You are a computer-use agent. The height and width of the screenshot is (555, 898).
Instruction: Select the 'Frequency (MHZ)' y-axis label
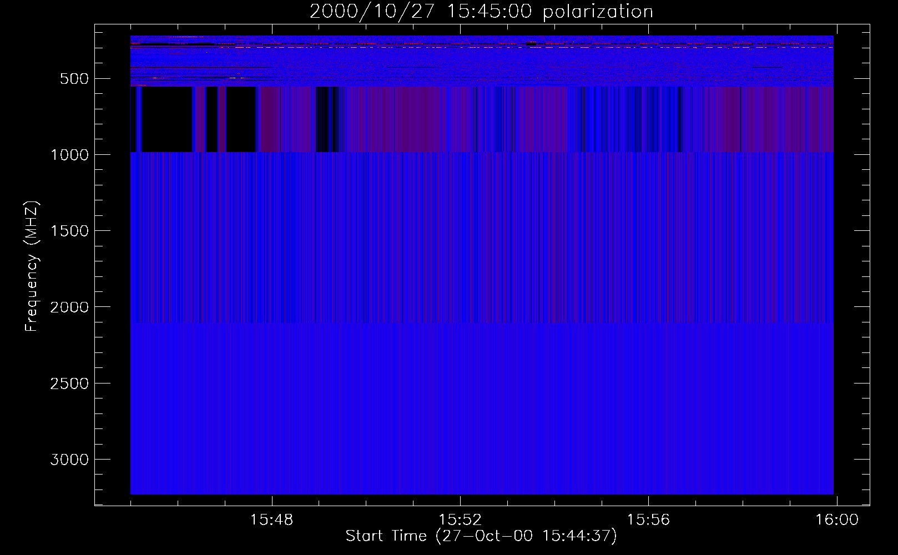32,266
